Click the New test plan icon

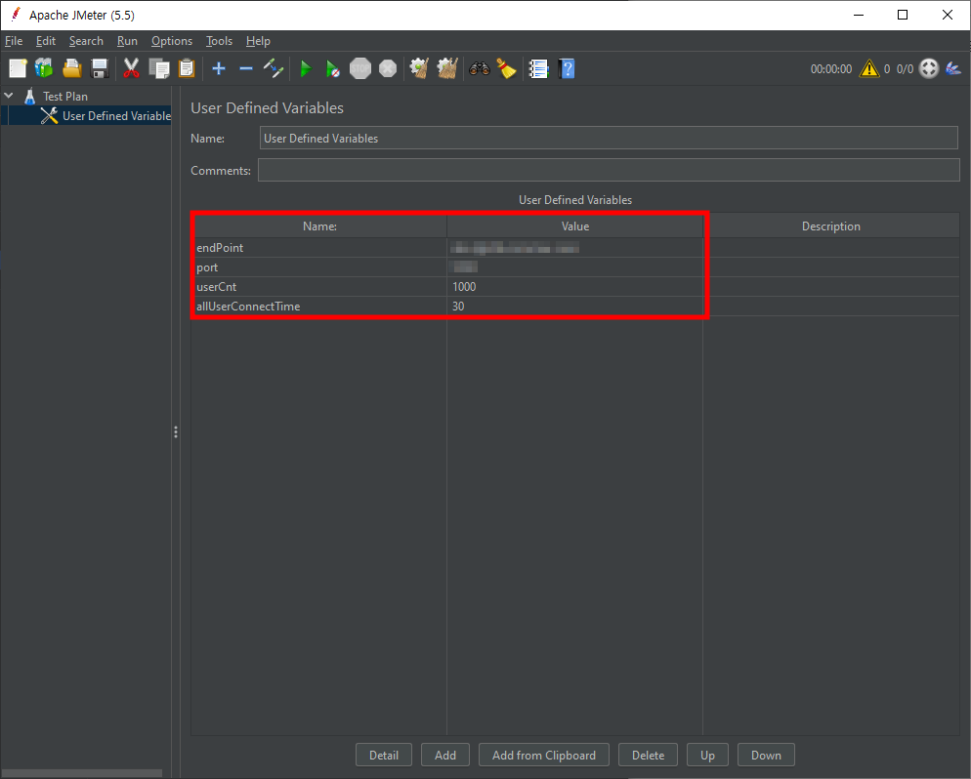click(18, 68)
